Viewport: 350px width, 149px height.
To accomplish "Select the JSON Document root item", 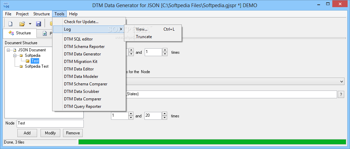I will coord(32,50).
